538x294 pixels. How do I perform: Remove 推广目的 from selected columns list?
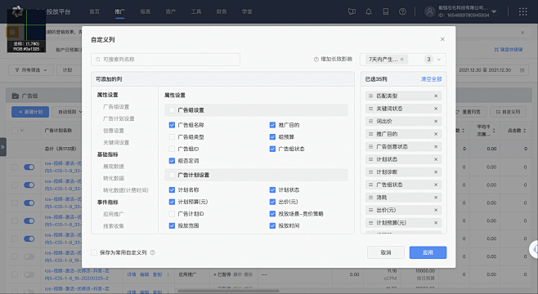click(x=436, y=134)
